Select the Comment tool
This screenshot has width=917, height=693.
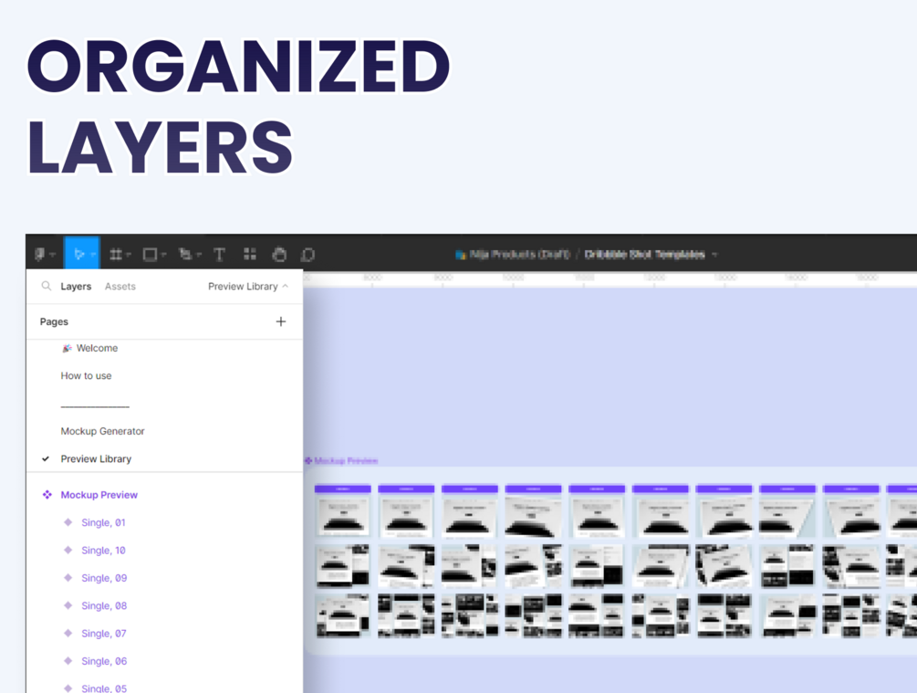[307, 255]
